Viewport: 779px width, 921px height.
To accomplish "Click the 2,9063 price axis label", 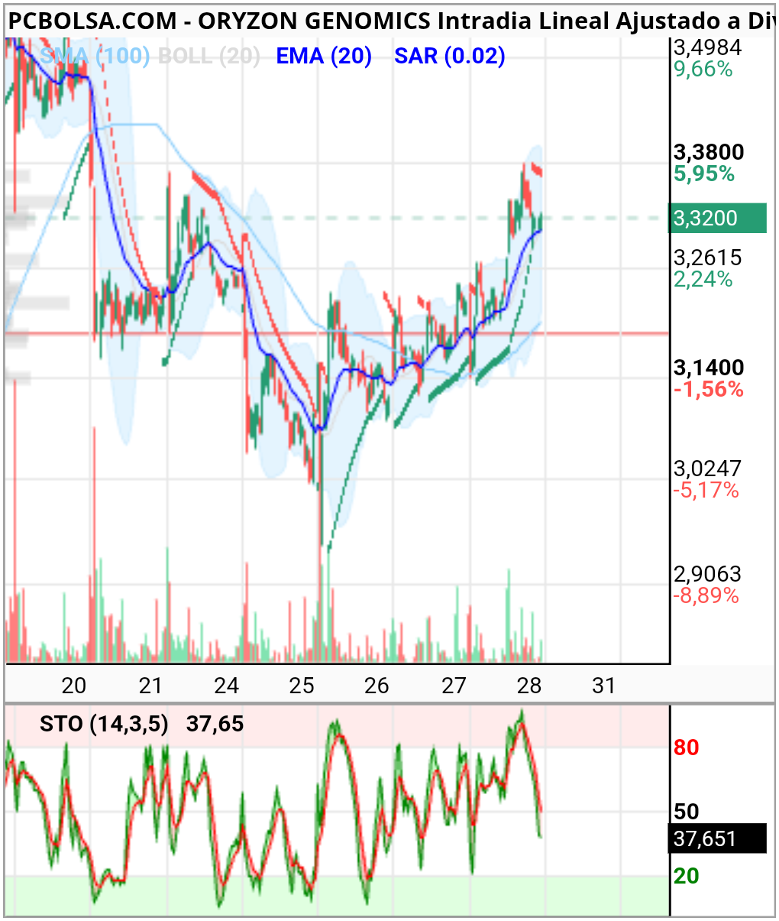I will pyautogui.click(x=707, y=574).
